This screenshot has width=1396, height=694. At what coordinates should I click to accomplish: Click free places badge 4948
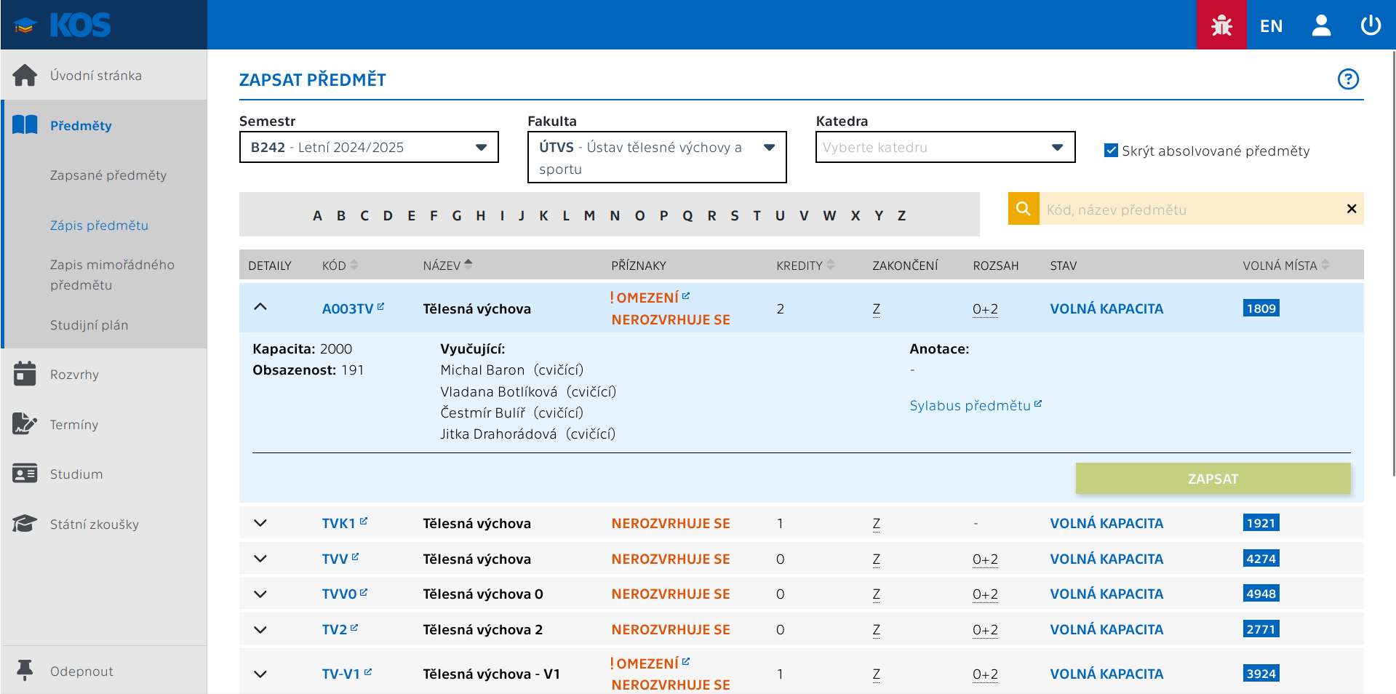pyautogui.click(x=1261, y=594)
